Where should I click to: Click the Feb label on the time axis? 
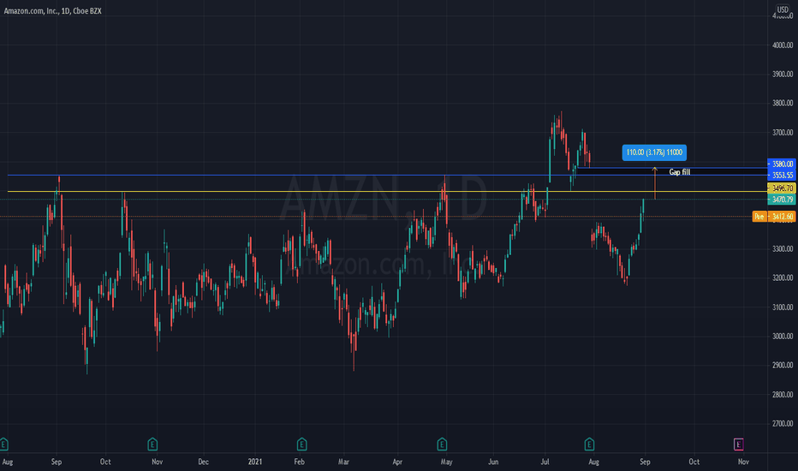pos(300,462)
